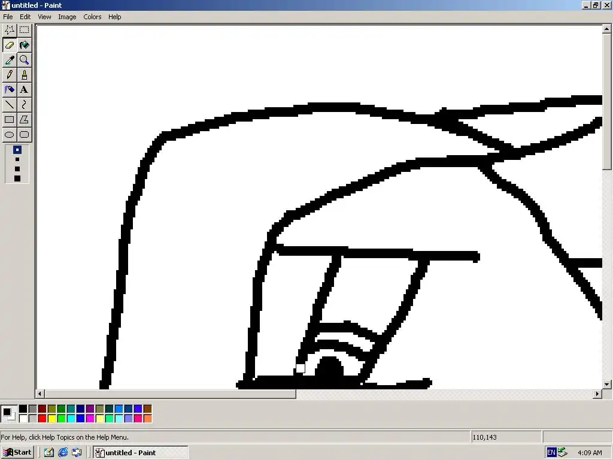The image size is (613, 460).
Task: Select the rectangular Select tool
Action: click(x=24, y=30)
